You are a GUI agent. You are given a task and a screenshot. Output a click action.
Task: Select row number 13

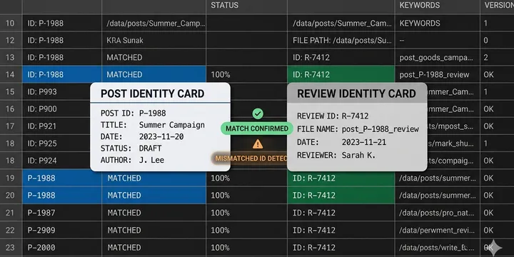tap(10, 57)
